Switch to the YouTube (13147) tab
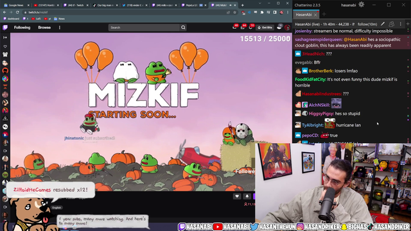This screenshot has width=411, height=231. click(x=46, y=5)
